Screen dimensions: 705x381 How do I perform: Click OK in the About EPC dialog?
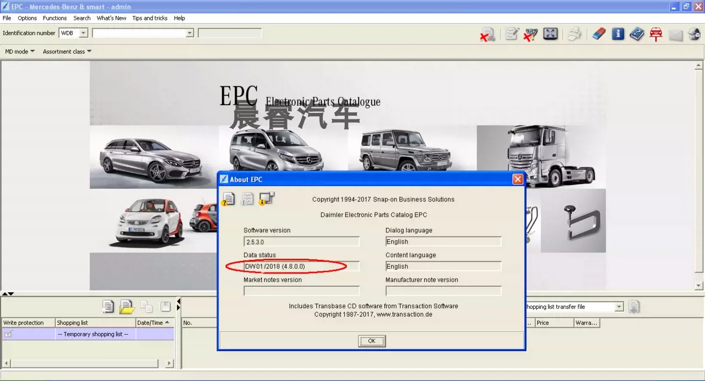click(x=372, y=341)
